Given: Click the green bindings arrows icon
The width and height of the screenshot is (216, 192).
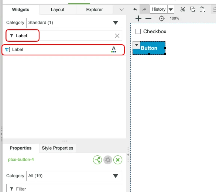Looking at the screenshot, I should (97, 160).
